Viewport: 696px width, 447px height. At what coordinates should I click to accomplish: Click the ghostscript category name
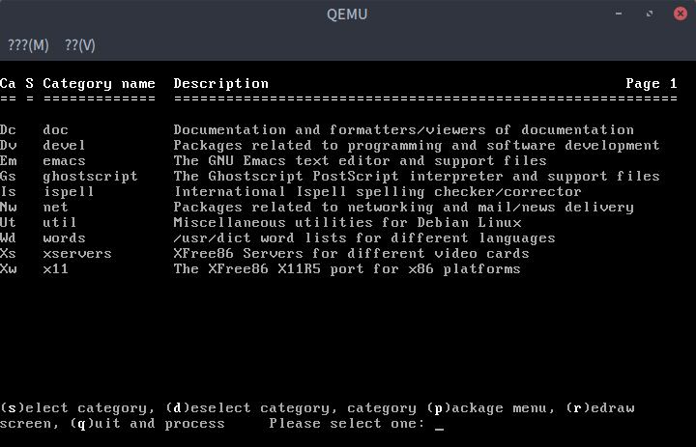(90, 177)
